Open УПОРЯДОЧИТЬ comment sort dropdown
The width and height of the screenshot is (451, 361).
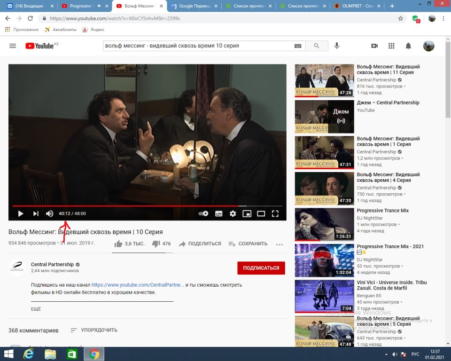tap(94, 330)
